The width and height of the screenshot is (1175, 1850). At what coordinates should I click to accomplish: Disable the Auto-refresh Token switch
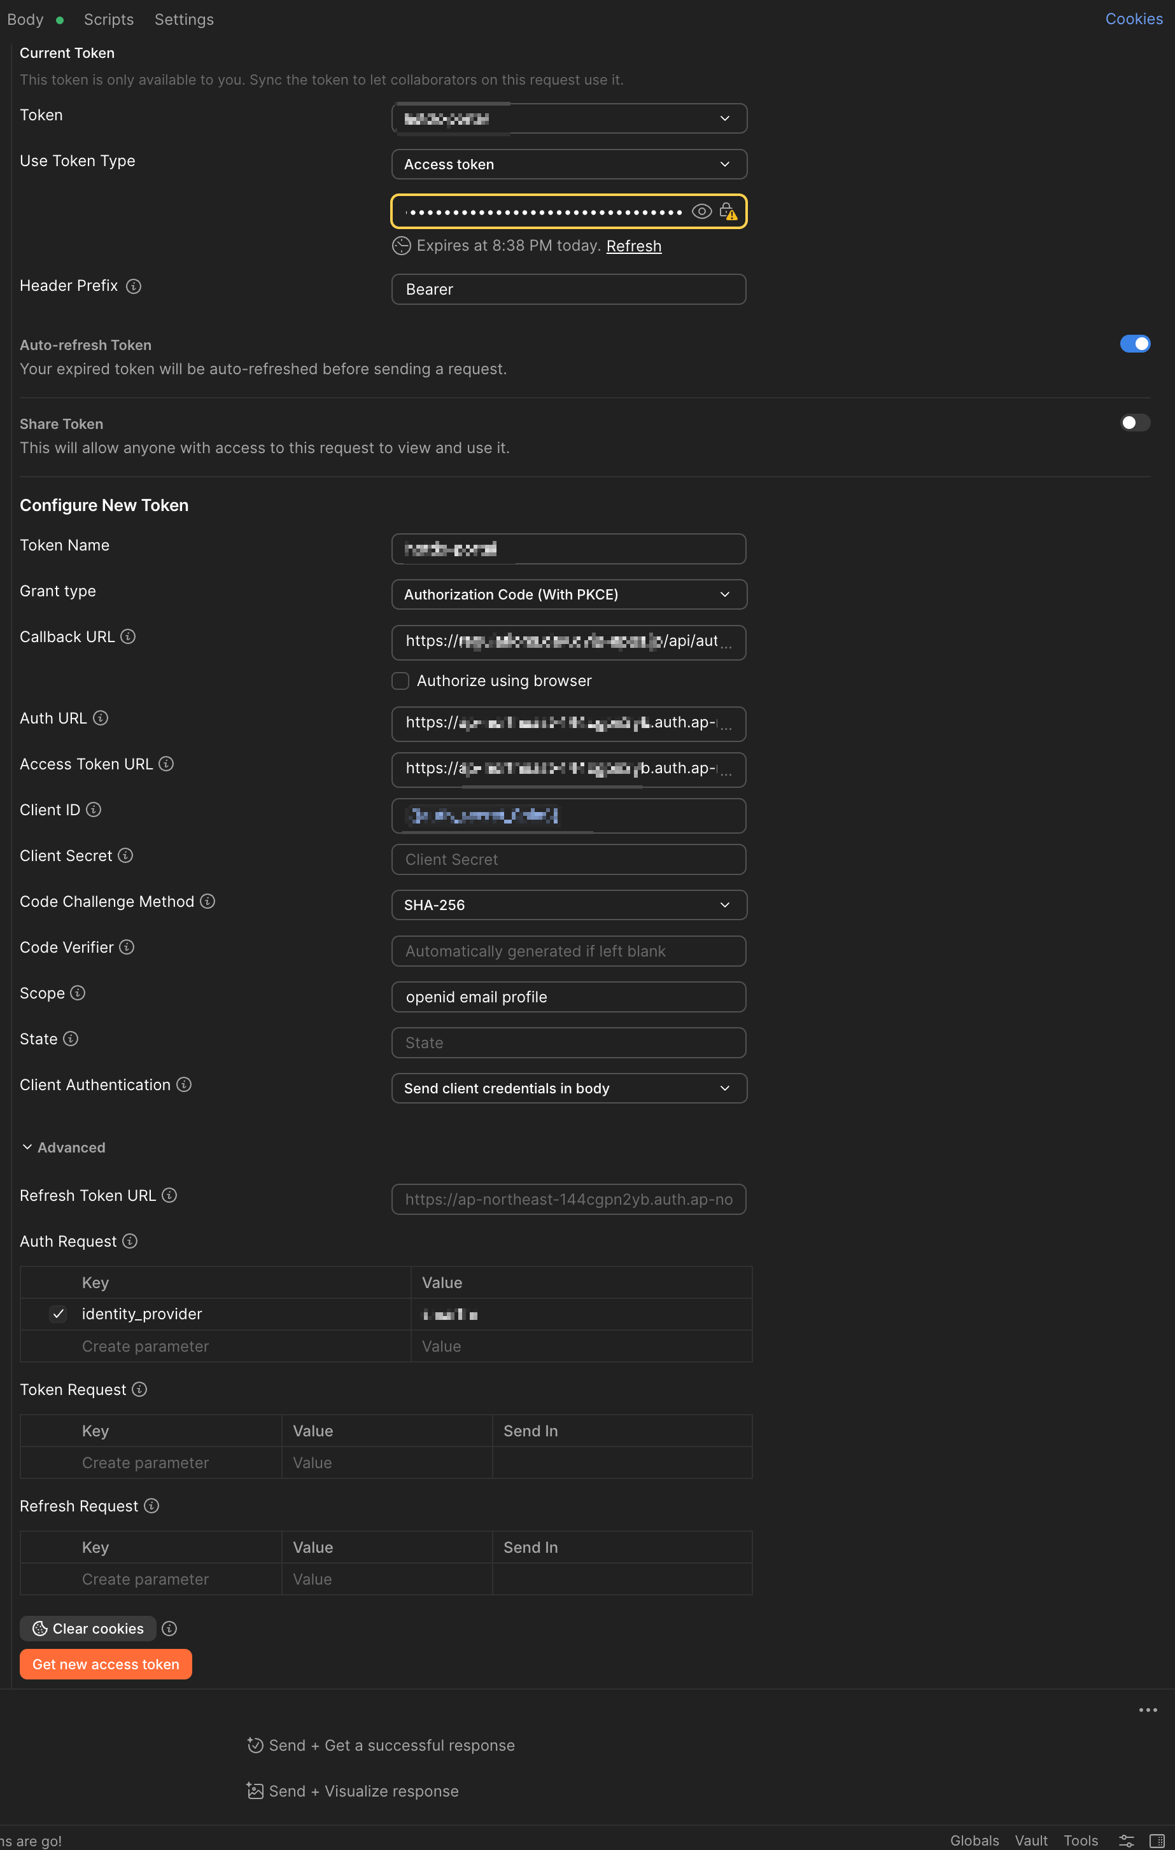coord(1134,344)
